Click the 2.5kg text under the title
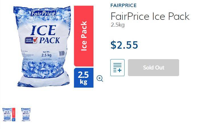 (118, 25)
